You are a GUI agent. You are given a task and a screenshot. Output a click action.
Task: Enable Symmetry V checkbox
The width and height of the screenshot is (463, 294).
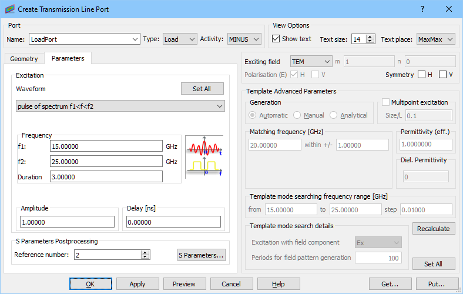[442, 75]
